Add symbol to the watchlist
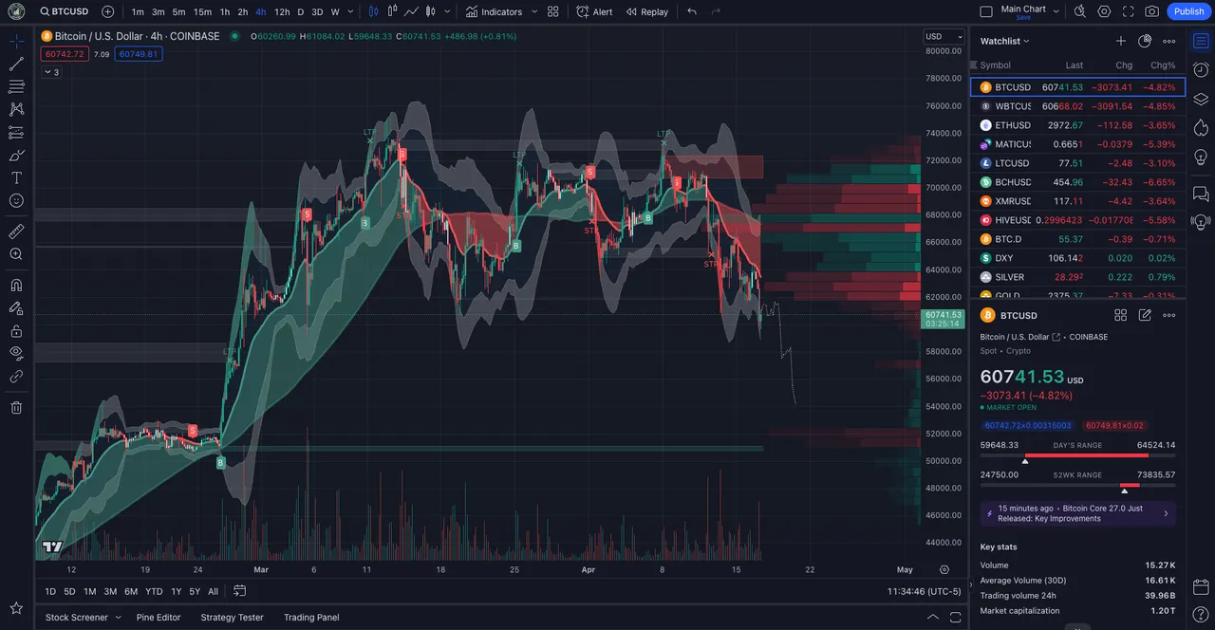1215x630 pixels. (x=1121, y=41)
